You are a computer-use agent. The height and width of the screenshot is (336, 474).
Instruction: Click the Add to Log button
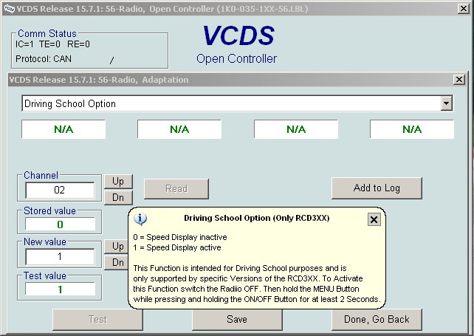[x=377, y=188]
